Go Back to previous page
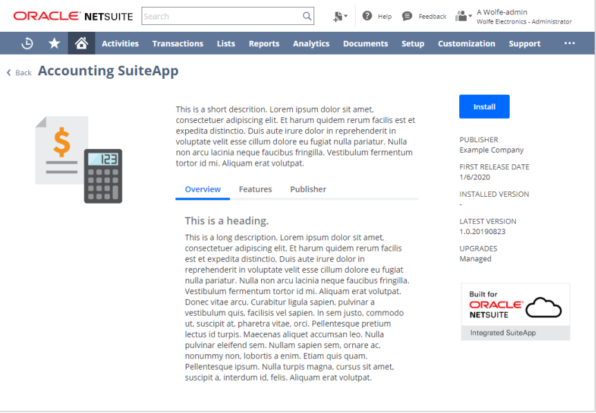 (x=19, y=73)
